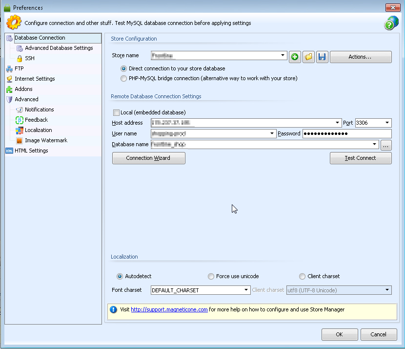Image resolution: width=405 pixels, height=349 pixels.
Task: Launch the Connection Wizard
Action: tap(148, 158)
